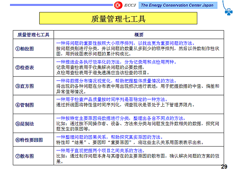Viewport: 233px width, 174px height.
Task: Click the Energy Conservation Center Japan banner
Action: click(177, 5)
